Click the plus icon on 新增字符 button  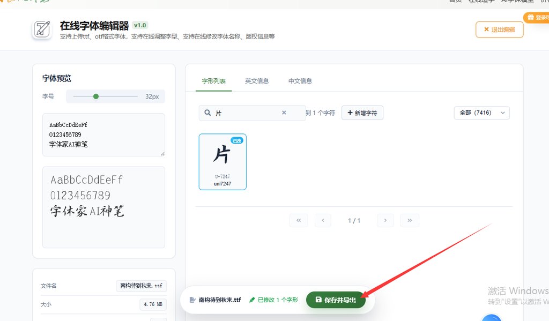click(x=351, y=113)
